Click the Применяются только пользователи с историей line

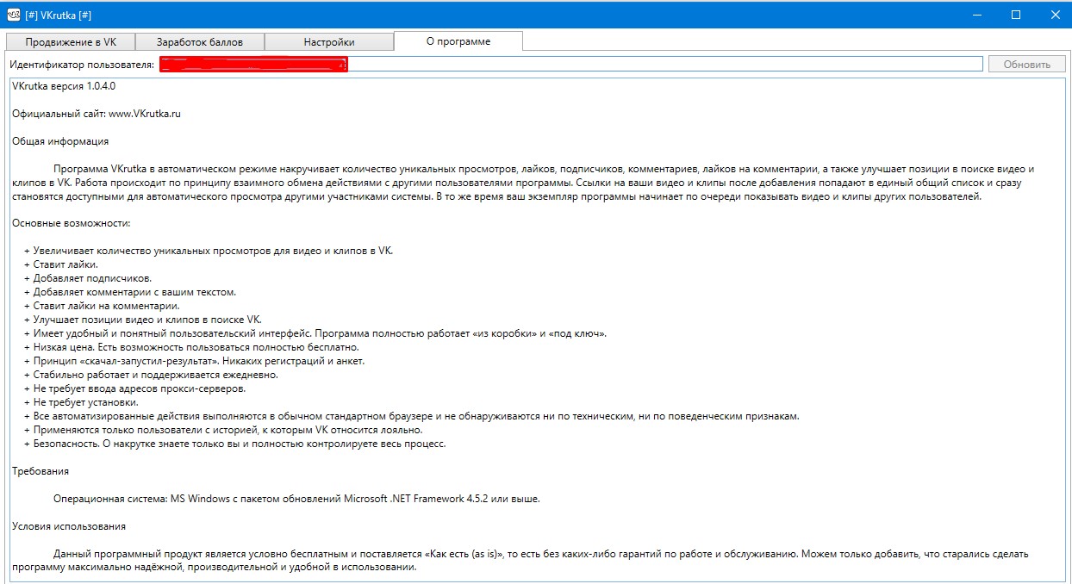[x=223, y=430]
